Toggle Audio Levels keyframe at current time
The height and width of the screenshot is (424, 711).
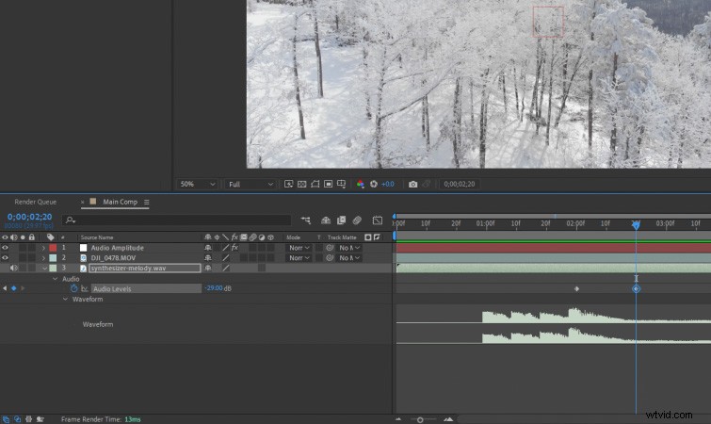[x=13, y=288]
